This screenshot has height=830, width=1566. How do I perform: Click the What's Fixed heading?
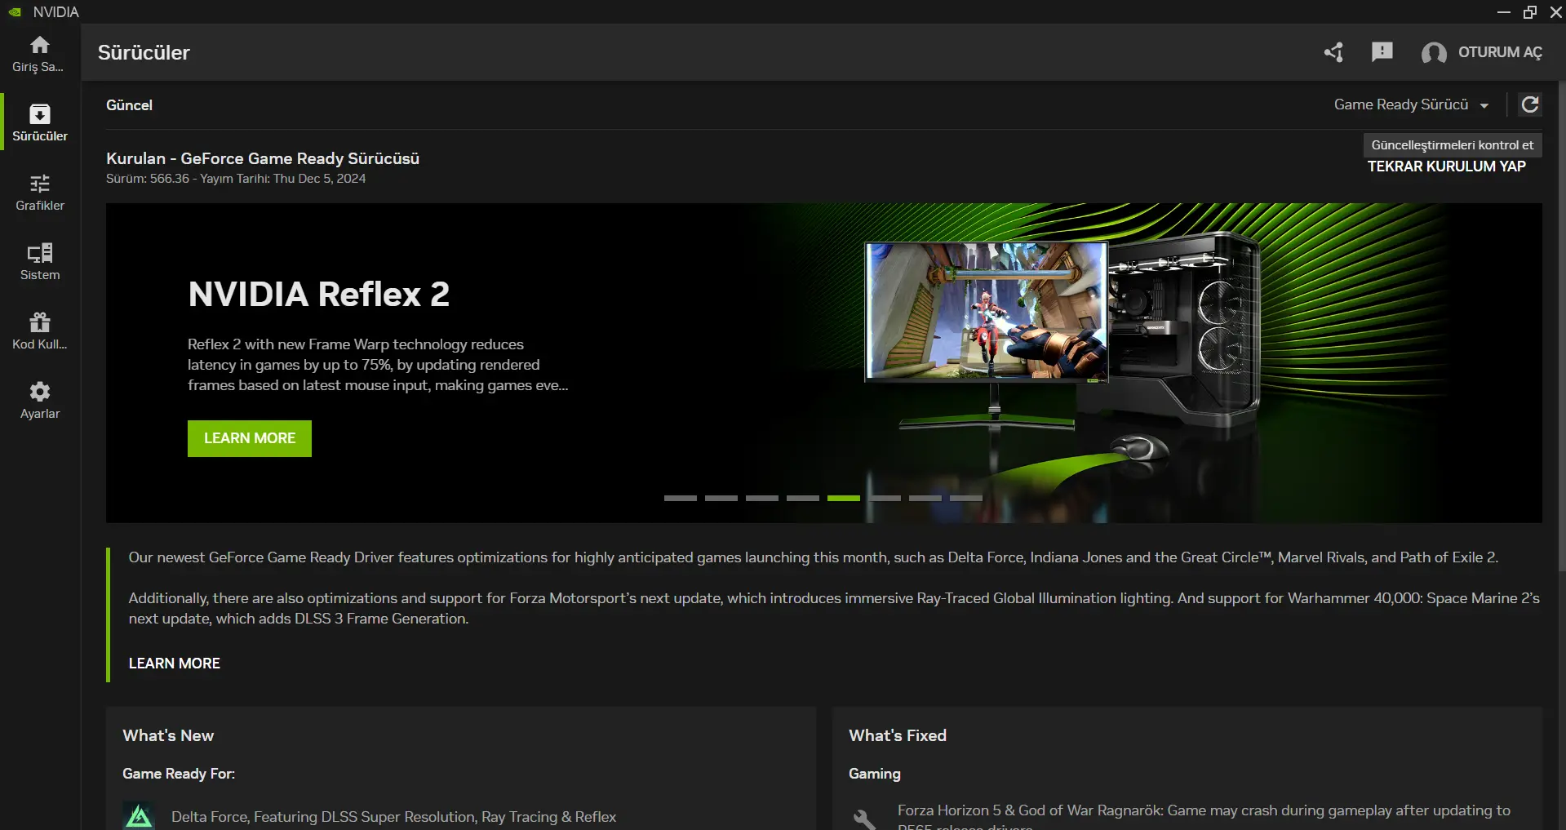(x=898, y=735)
